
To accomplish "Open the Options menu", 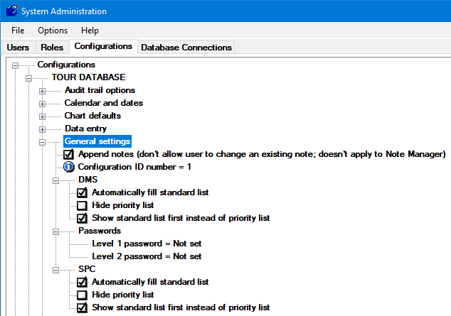I will (53, 31).
